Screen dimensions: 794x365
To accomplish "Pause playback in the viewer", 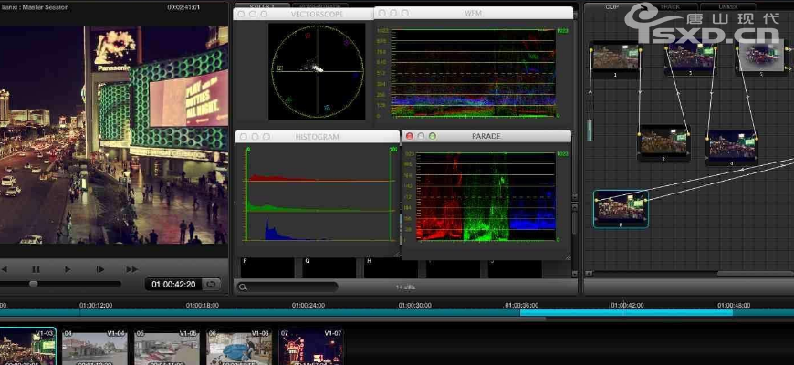I will coord(36,269).
